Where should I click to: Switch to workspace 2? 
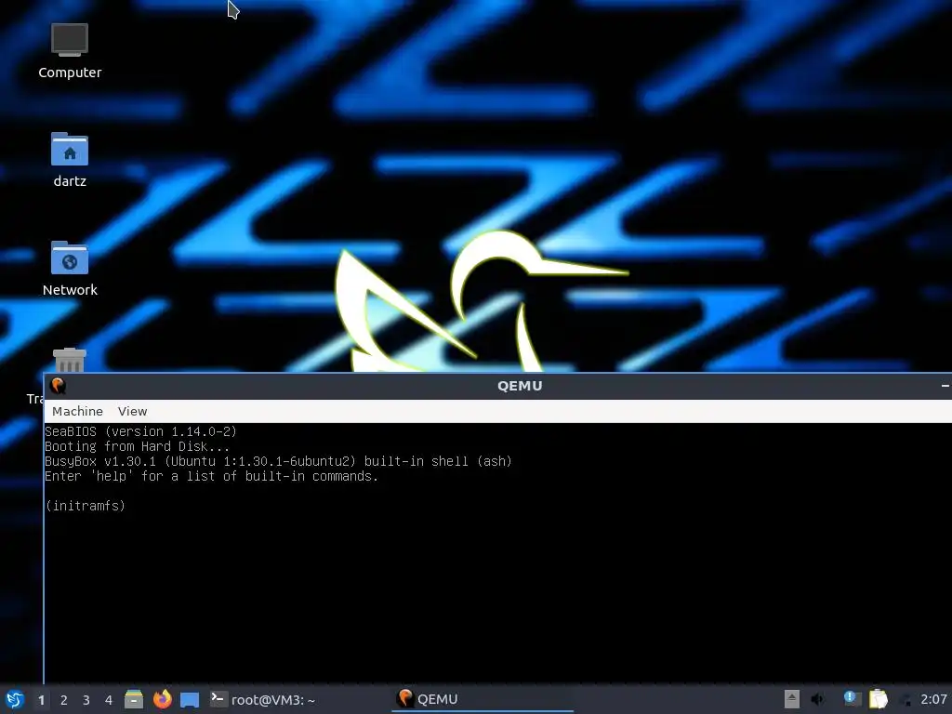[x=64, y=700]
